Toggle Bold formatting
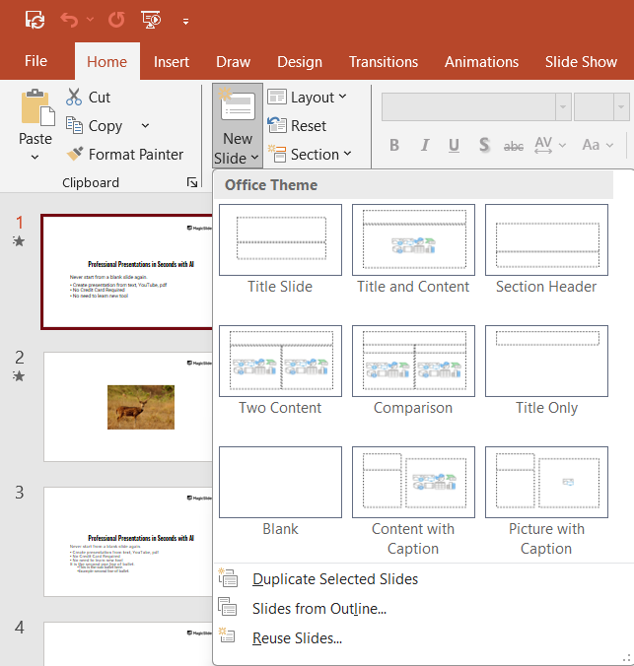The image size is (634, 666). (x=394, y=146)
